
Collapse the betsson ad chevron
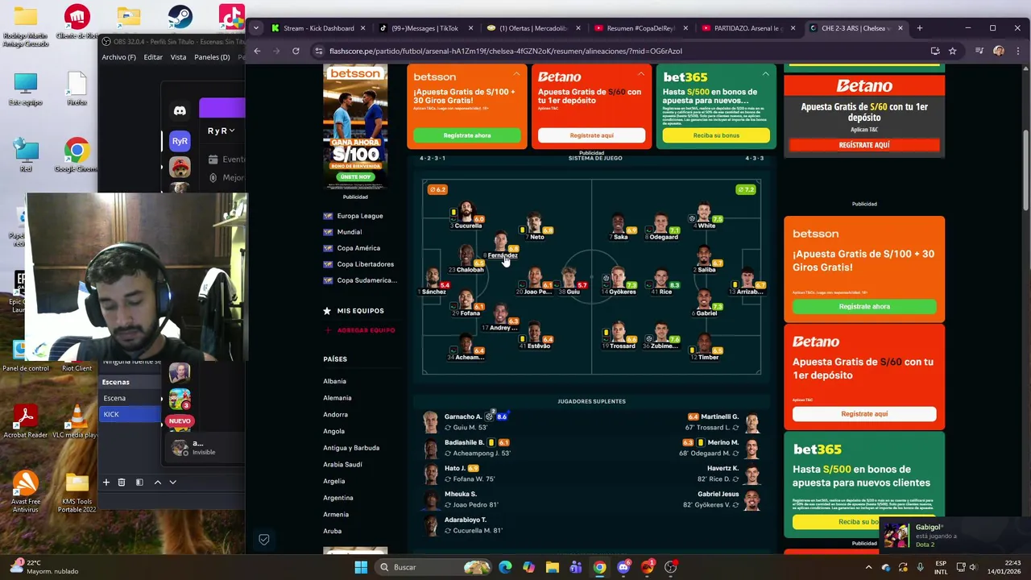(x=516, y=74)
